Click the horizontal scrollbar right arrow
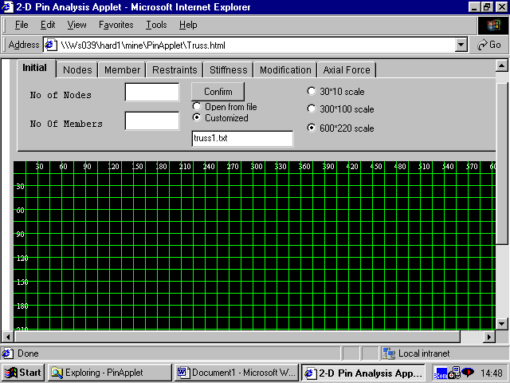This screenshot has width=510, height=383. pyautogui.click(x=488, y=337)
